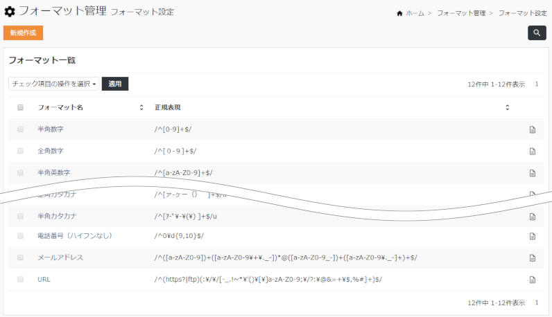552x317 pixels.
Task: Open the 全角数字 format link
Action: (x=51, y=151)
